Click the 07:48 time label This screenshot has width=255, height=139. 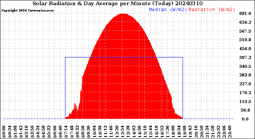click(72, 132)
